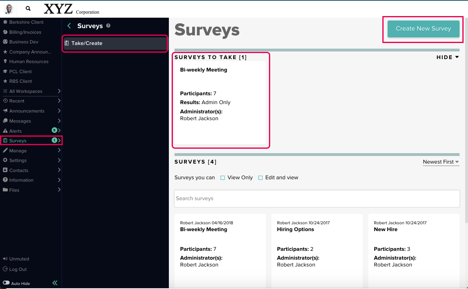This screenshot has width=468, height=289.
Task: Expand the Recent chevron
Action: click(59, 101)
